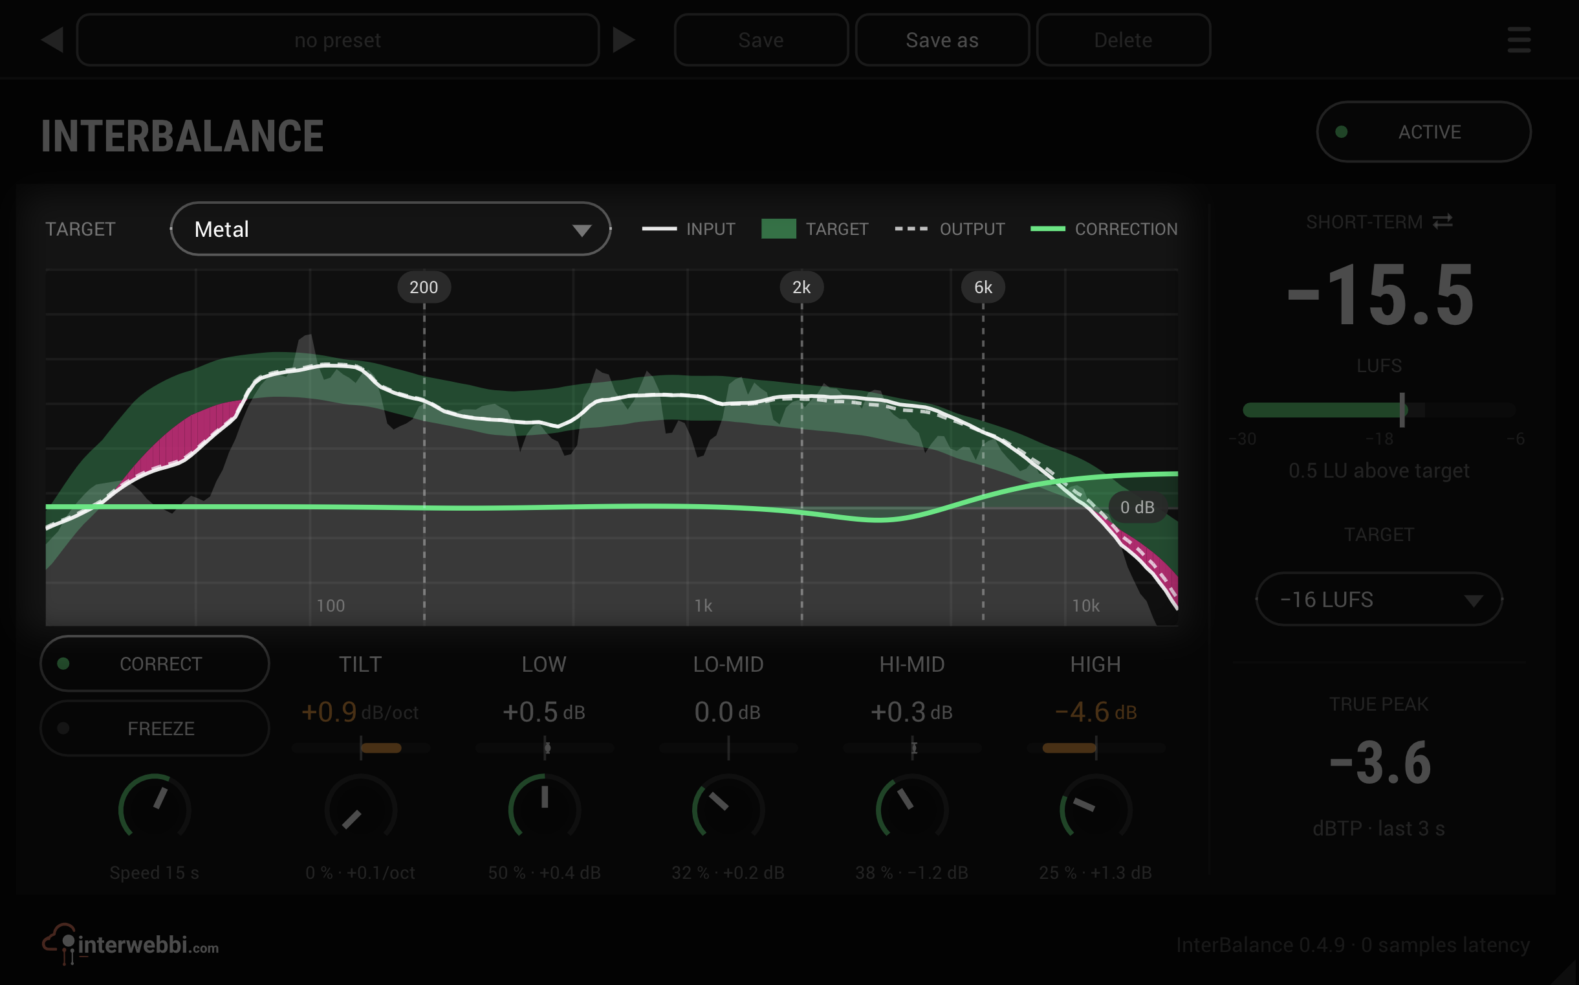Click the HIGH band knob
1579x985 pixels.
coord(1096,809)
